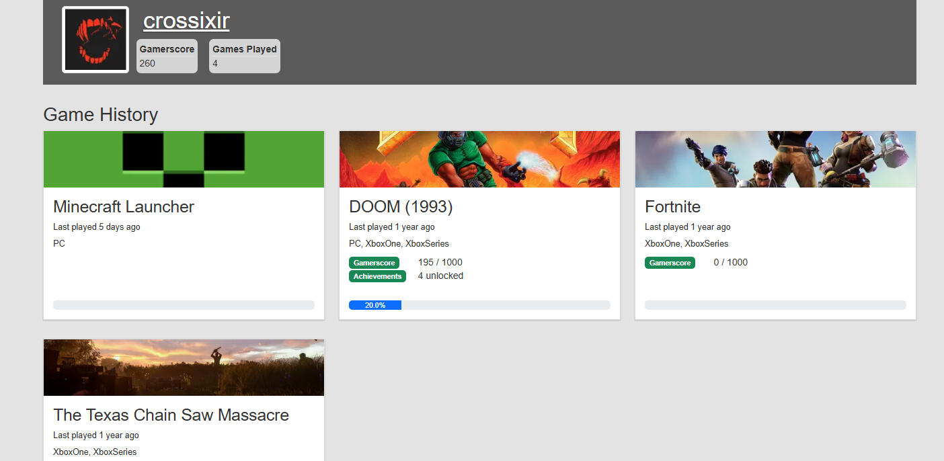Click the Achievements badge on DOOM card
Viewport: 944px width, 461px height.
click(377, 276)
